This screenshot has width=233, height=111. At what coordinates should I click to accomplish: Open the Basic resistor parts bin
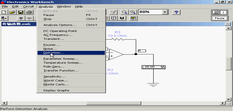pos(29,18)
